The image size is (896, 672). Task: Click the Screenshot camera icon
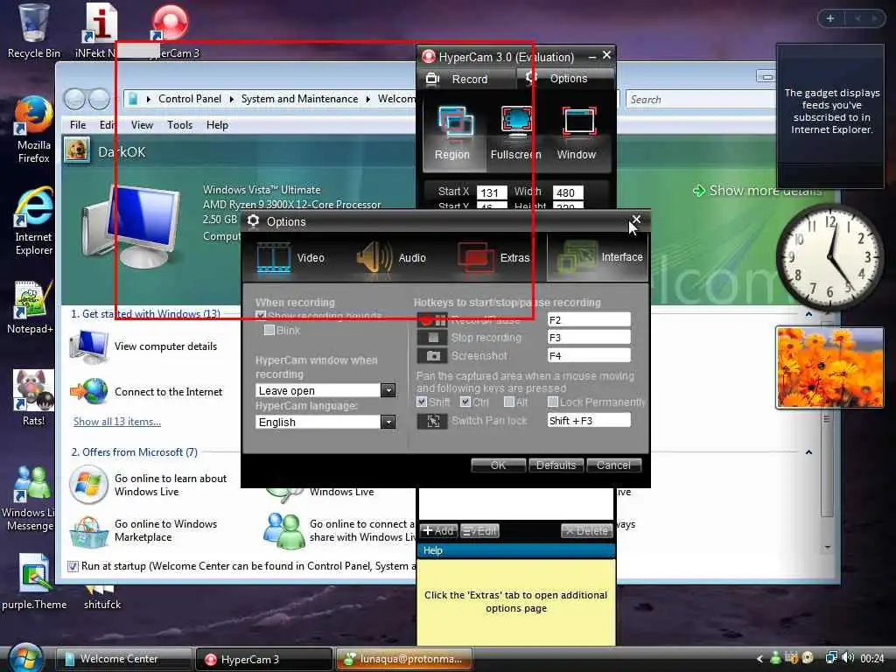point(432,356)
